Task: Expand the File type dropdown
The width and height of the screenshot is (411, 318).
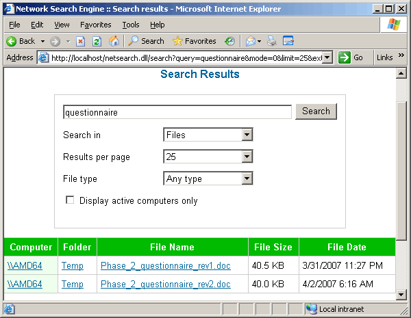Action: point(247,179)
